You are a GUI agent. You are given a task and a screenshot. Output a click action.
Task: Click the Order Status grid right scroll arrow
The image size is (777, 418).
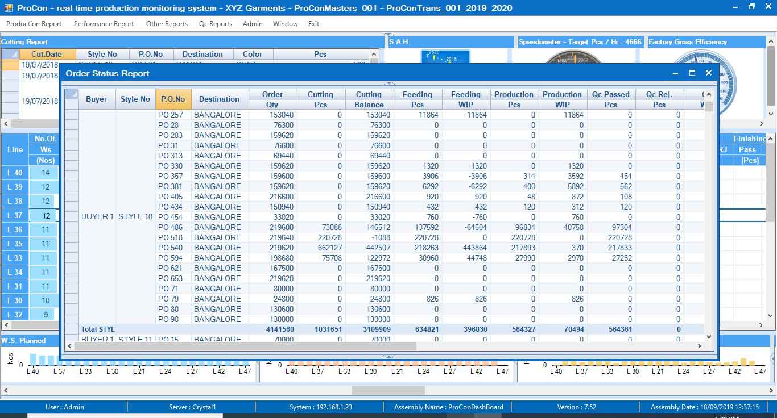pyautogui.click(x=700, y=346)
